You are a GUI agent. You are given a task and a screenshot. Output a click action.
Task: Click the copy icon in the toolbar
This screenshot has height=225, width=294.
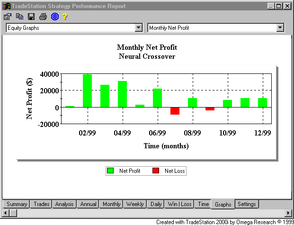pyautogui.click(x=19, y=17)
